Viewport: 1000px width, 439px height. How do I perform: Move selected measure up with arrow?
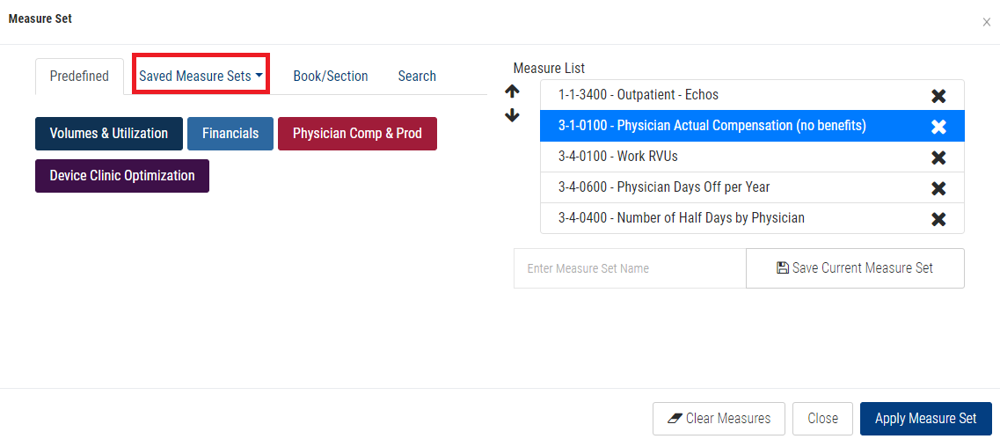(512, 91)
